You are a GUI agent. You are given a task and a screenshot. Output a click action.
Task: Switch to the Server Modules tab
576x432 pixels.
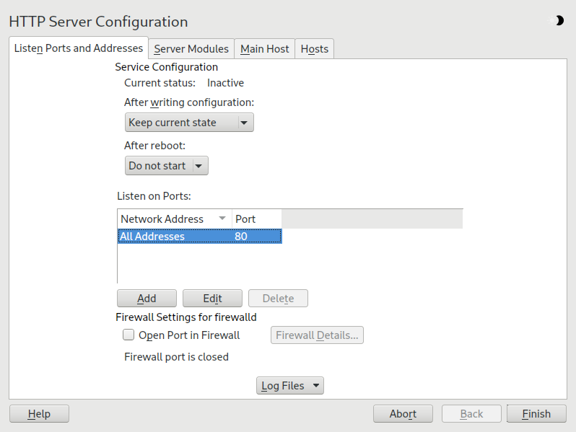191,49
